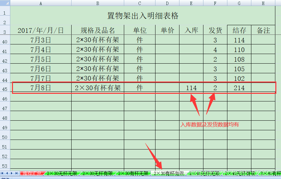Select column C header
Viewport: 281px width, 179px height.
[x=140, y=3]
